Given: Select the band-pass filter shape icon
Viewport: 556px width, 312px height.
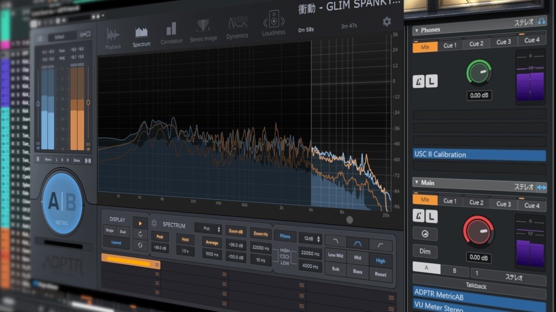Looking at the screenshot, I should coord(358,244).
